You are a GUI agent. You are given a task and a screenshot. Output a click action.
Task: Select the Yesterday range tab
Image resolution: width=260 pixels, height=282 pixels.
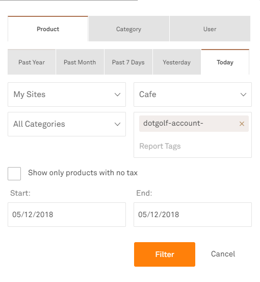[177, 62]
